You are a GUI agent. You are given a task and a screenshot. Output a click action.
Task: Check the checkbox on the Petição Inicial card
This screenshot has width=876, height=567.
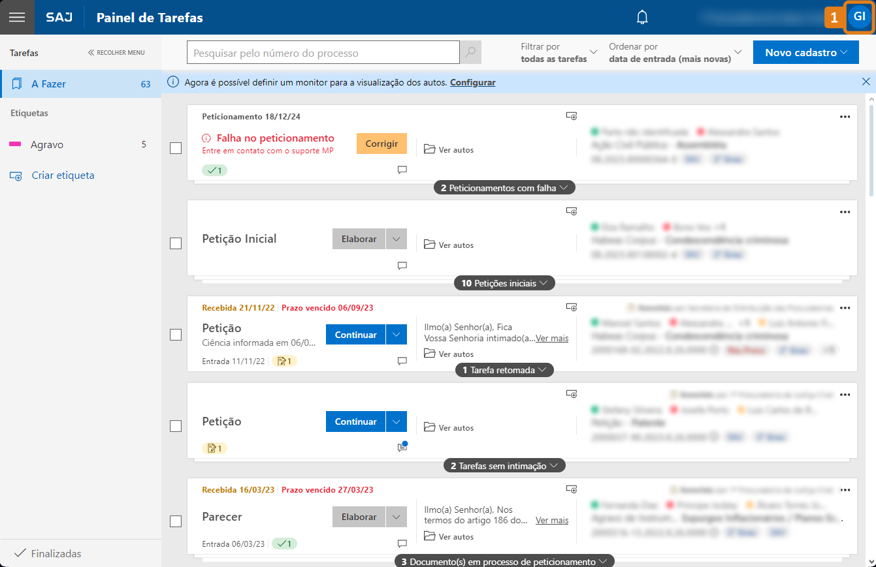pos(175,243)
